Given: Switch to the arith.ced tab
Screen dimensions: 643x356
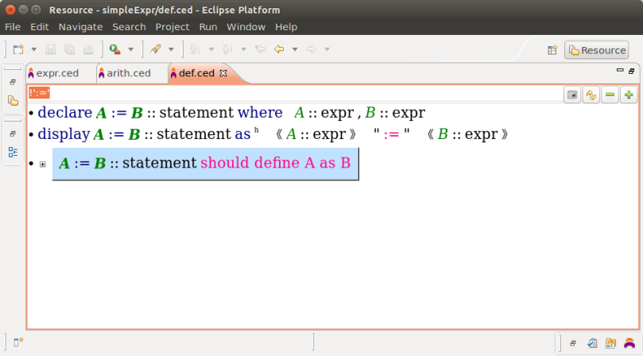Looking at the screenshot, I should point(128,73).
